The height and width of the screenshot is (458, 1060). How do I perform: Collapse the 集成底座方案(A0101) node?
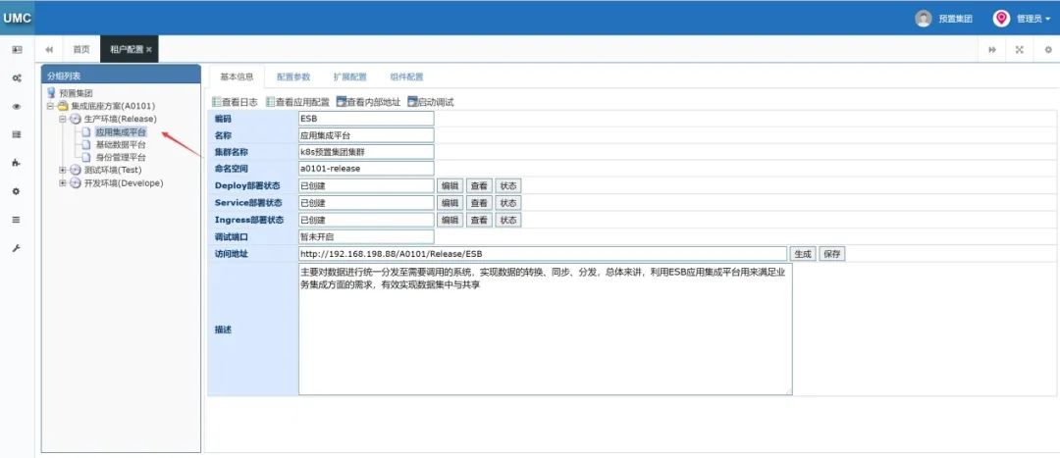click(x=50, y=106)
